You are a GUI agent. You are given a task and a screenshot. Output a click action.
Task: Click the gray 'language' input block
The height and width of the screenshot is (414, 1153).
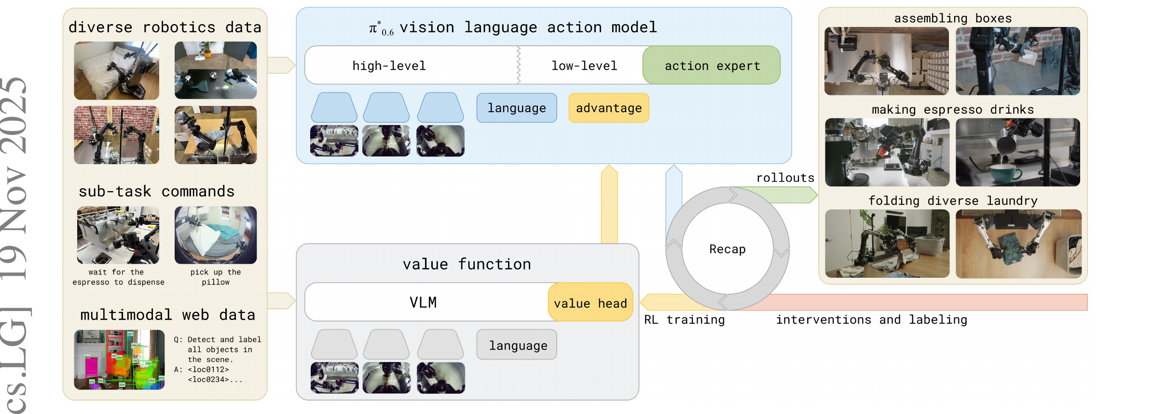click(517, 345)
